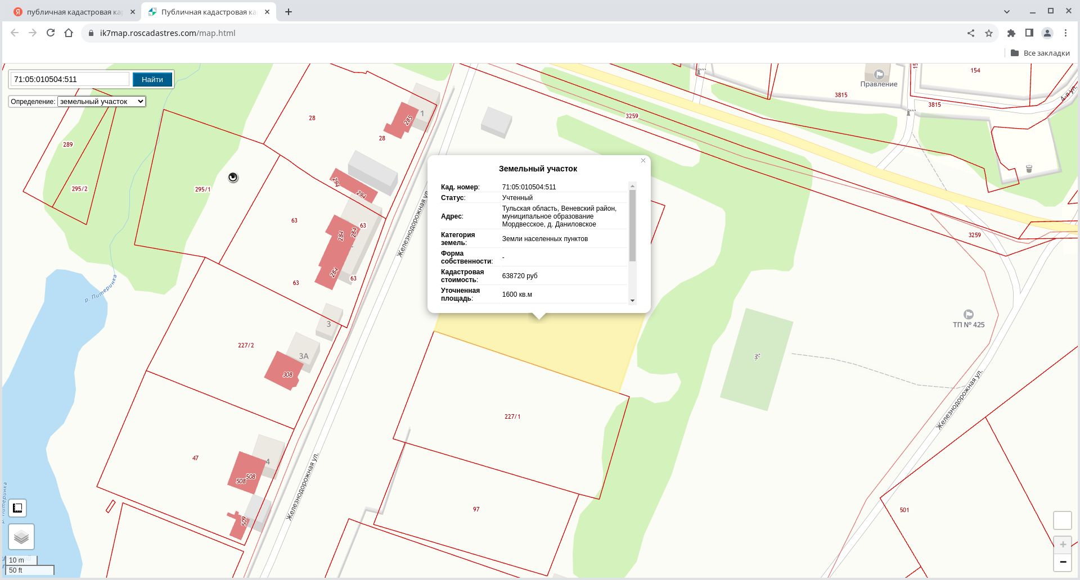
Task: Open a new browser tab
Action: (x=289, y=12)
